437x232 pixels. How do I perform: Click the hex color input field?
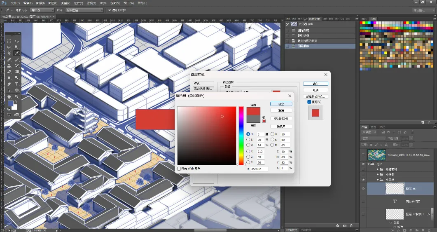tap(259, 169)
